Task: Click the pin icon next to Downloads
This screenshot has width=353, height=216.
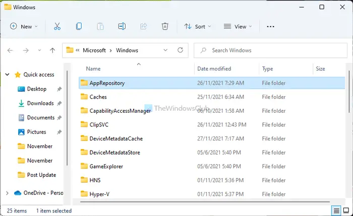Action: pos(59,103)
